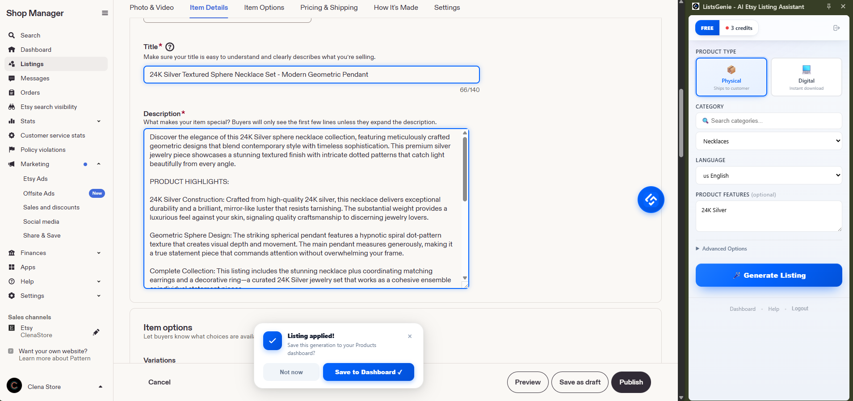Switch to Item Details tab
This screenshot has width=853, height=401.
(209, 8)
